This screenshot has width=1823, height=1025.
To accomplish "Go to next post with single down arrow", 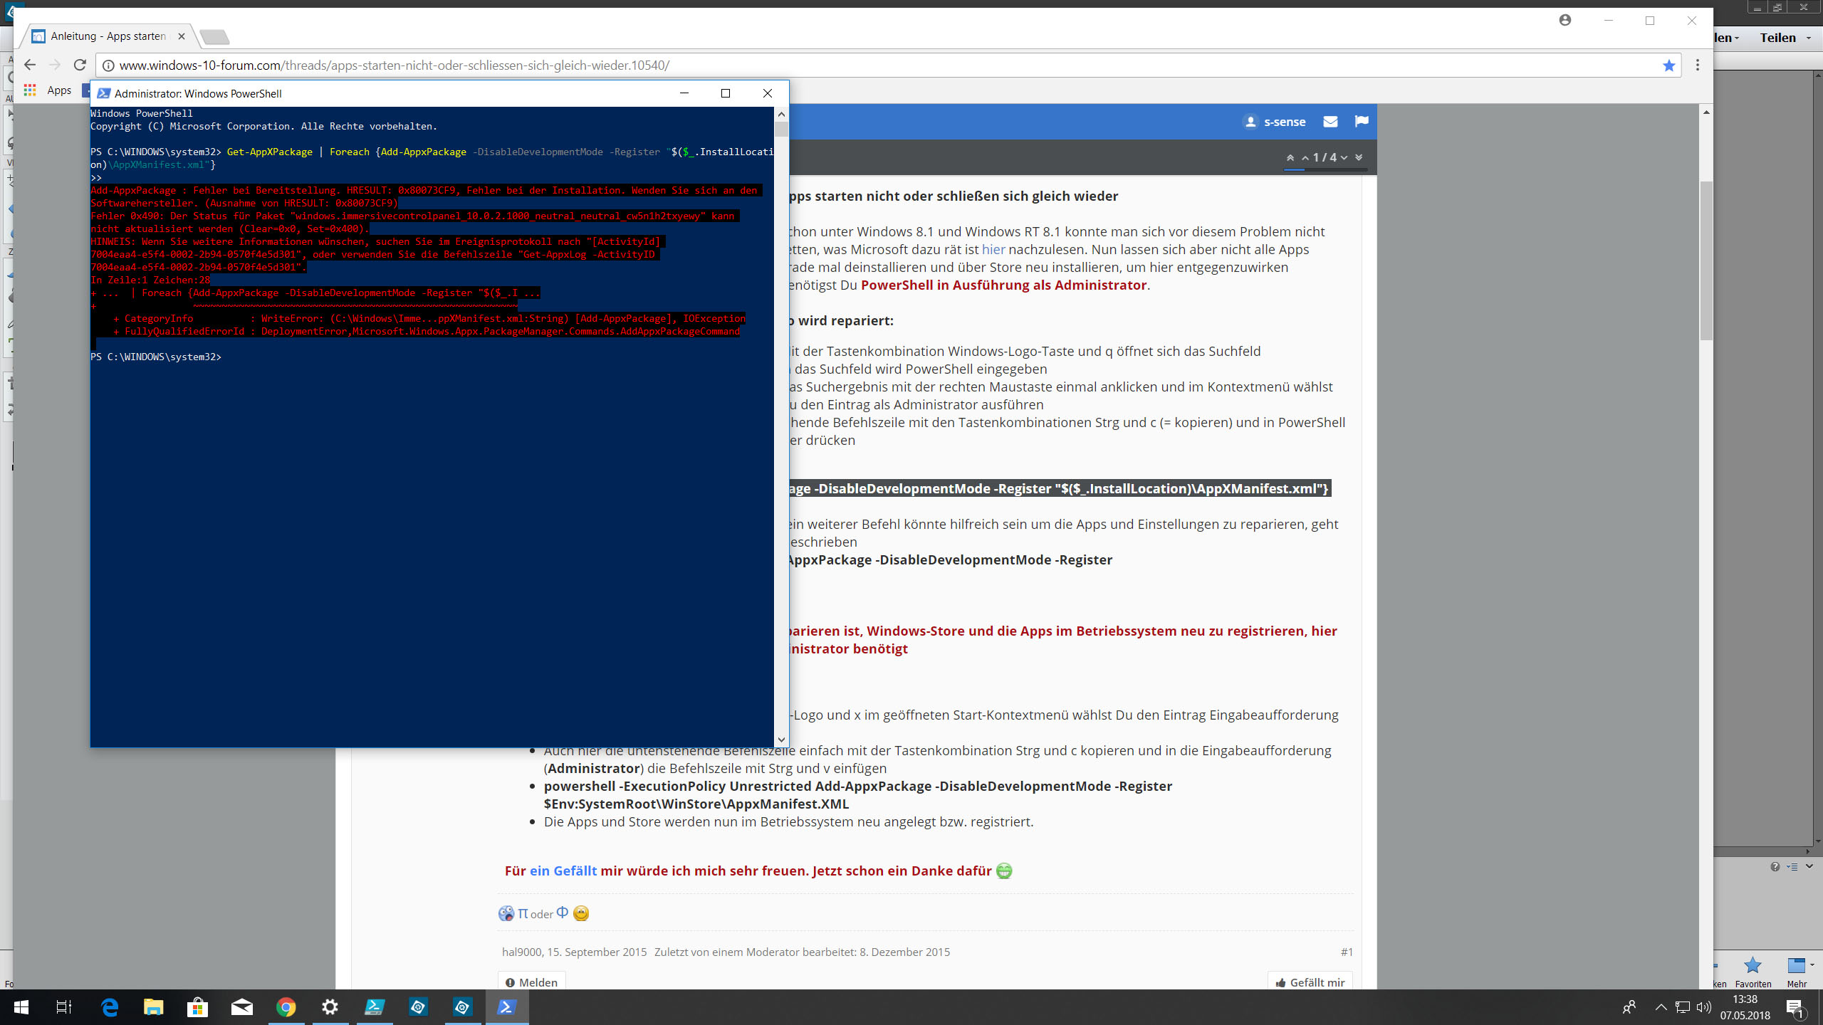I will tap(1344, 157).
